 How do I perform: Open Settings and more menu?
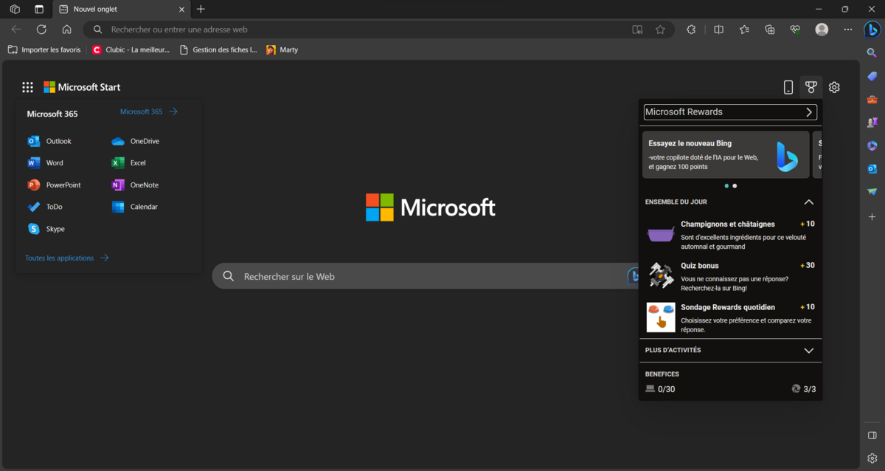848,30
